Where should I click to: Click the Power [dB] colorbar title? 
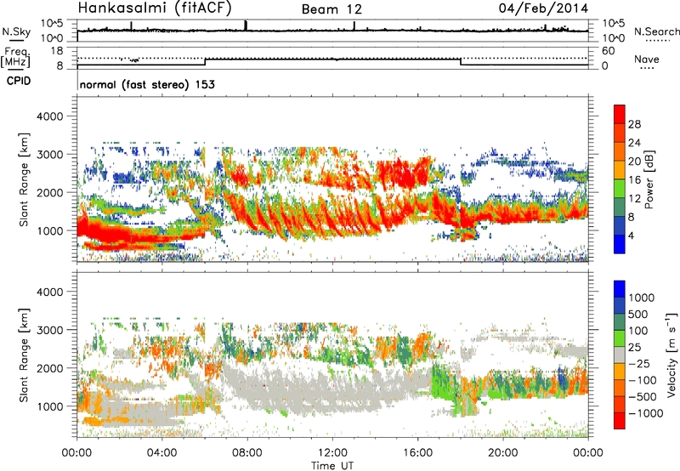[649, 179]
